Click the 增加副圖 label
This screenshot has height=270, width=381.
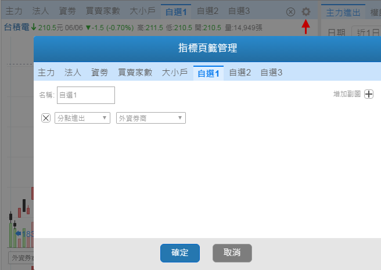347,94
